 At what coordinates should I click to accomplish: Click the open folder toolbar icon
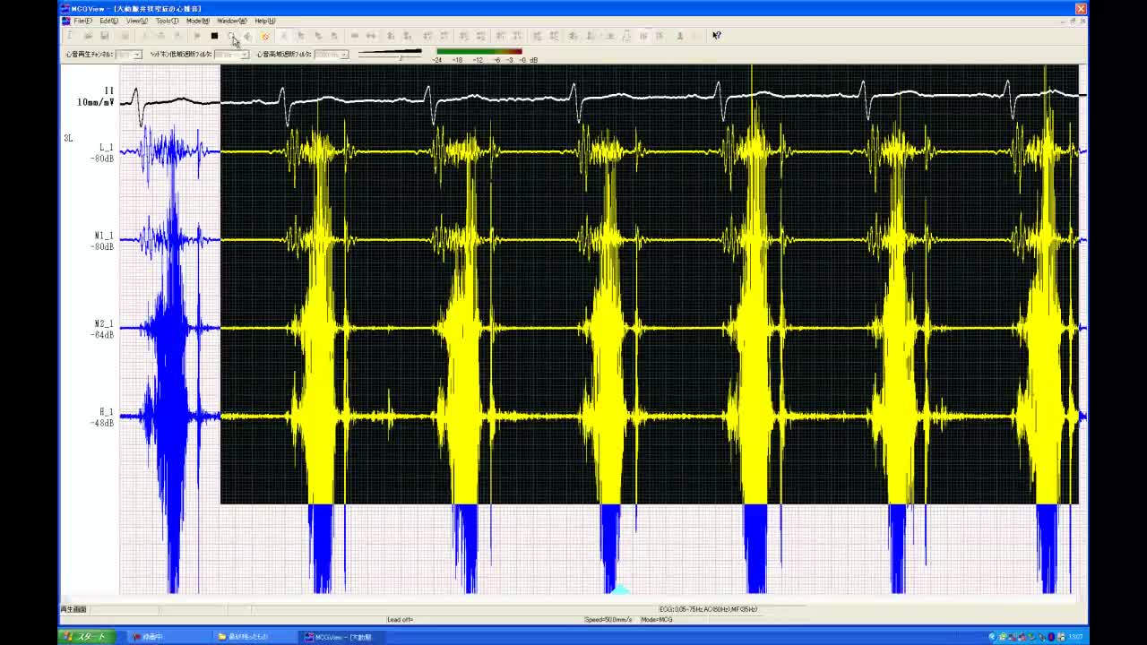tap(88, 36)
